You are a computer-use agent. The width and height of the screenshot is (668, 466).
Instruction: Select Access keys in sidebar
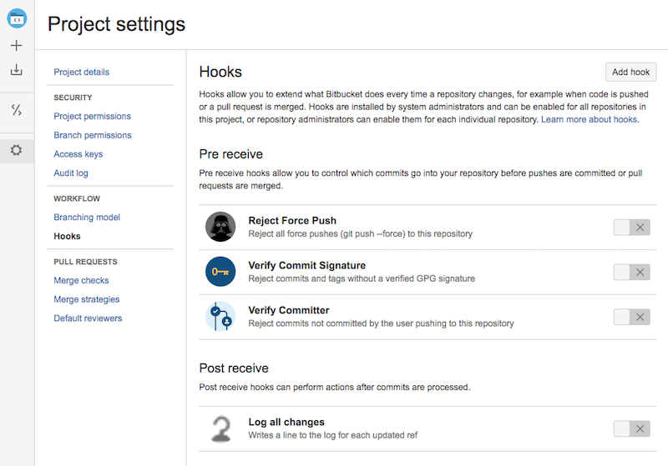[78, 154]
